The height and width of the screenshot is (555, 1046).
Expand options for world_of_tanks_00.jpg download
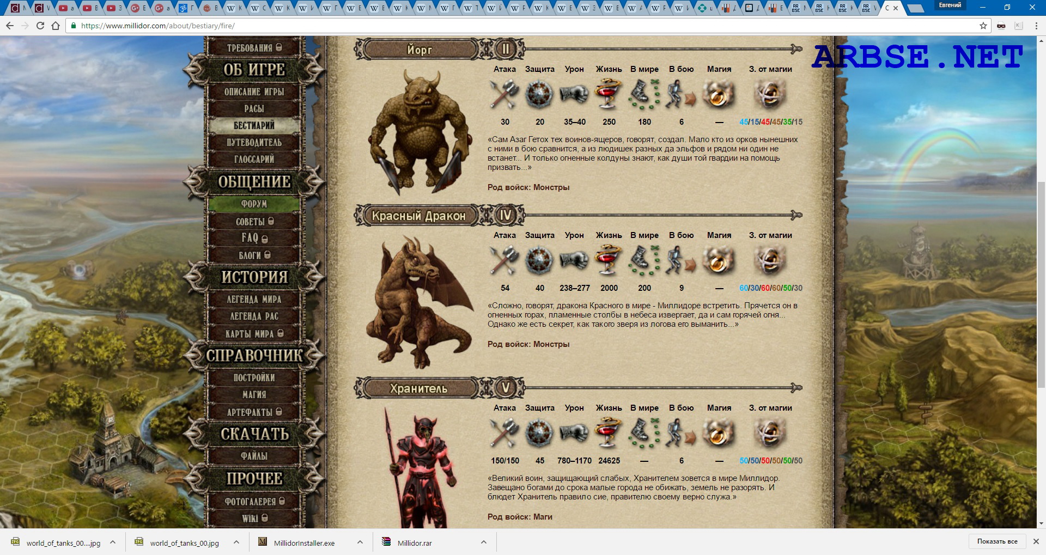click(236, 542)
